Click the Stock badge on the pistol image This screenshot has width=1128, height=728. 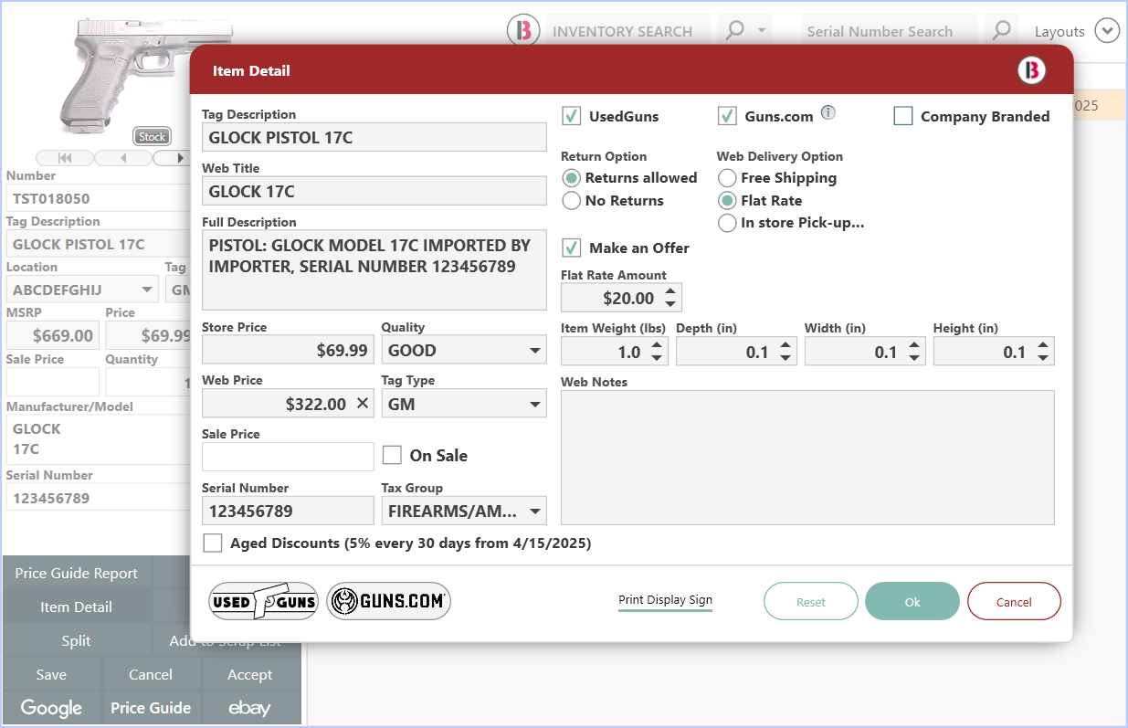click(x=152, y=137)
